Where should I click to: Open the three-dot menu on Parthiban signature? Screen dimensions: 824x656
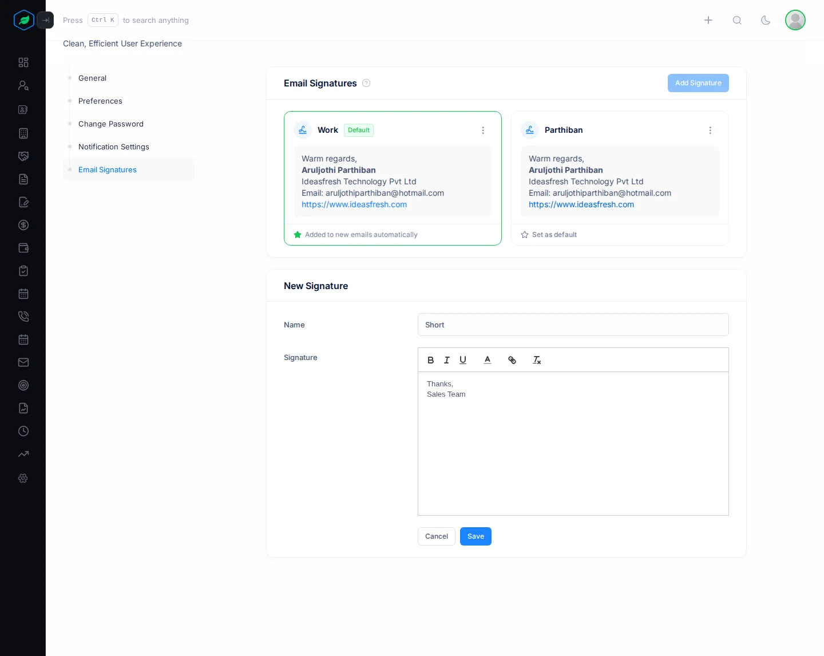[x=710, y=131]
